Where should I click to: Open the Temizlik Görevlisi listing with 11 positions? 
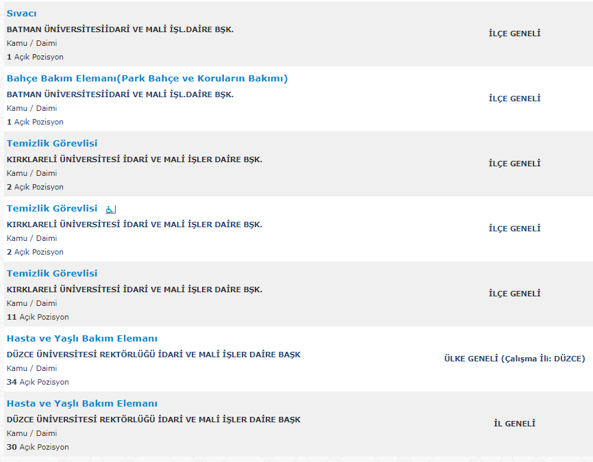52,273
